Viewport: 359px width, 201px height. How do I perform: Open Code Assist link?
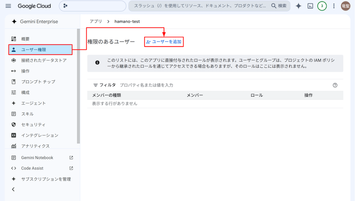tap(32, 168)
